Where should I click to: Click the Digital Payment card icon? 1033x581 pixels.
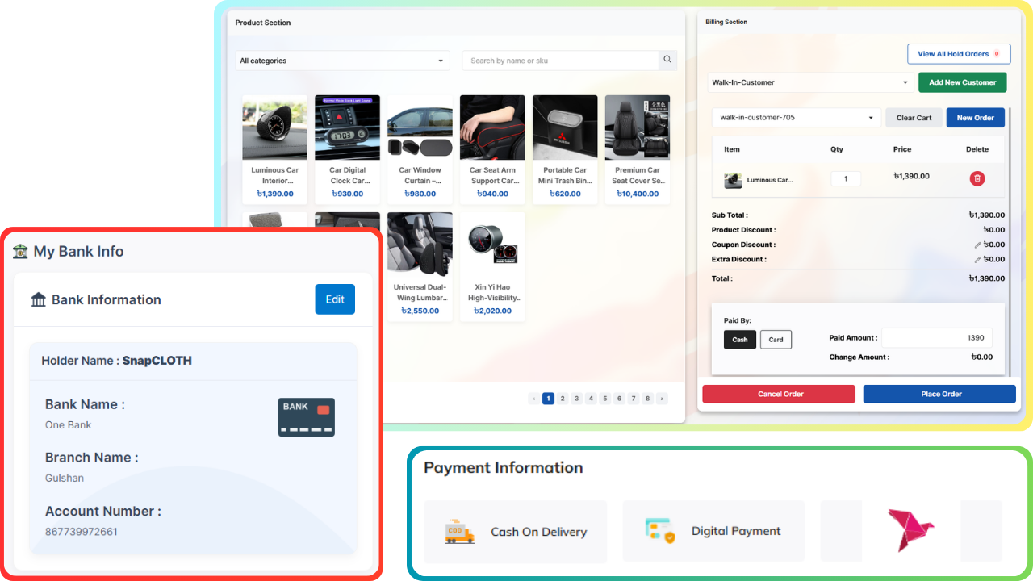click(x=660, y=530)
